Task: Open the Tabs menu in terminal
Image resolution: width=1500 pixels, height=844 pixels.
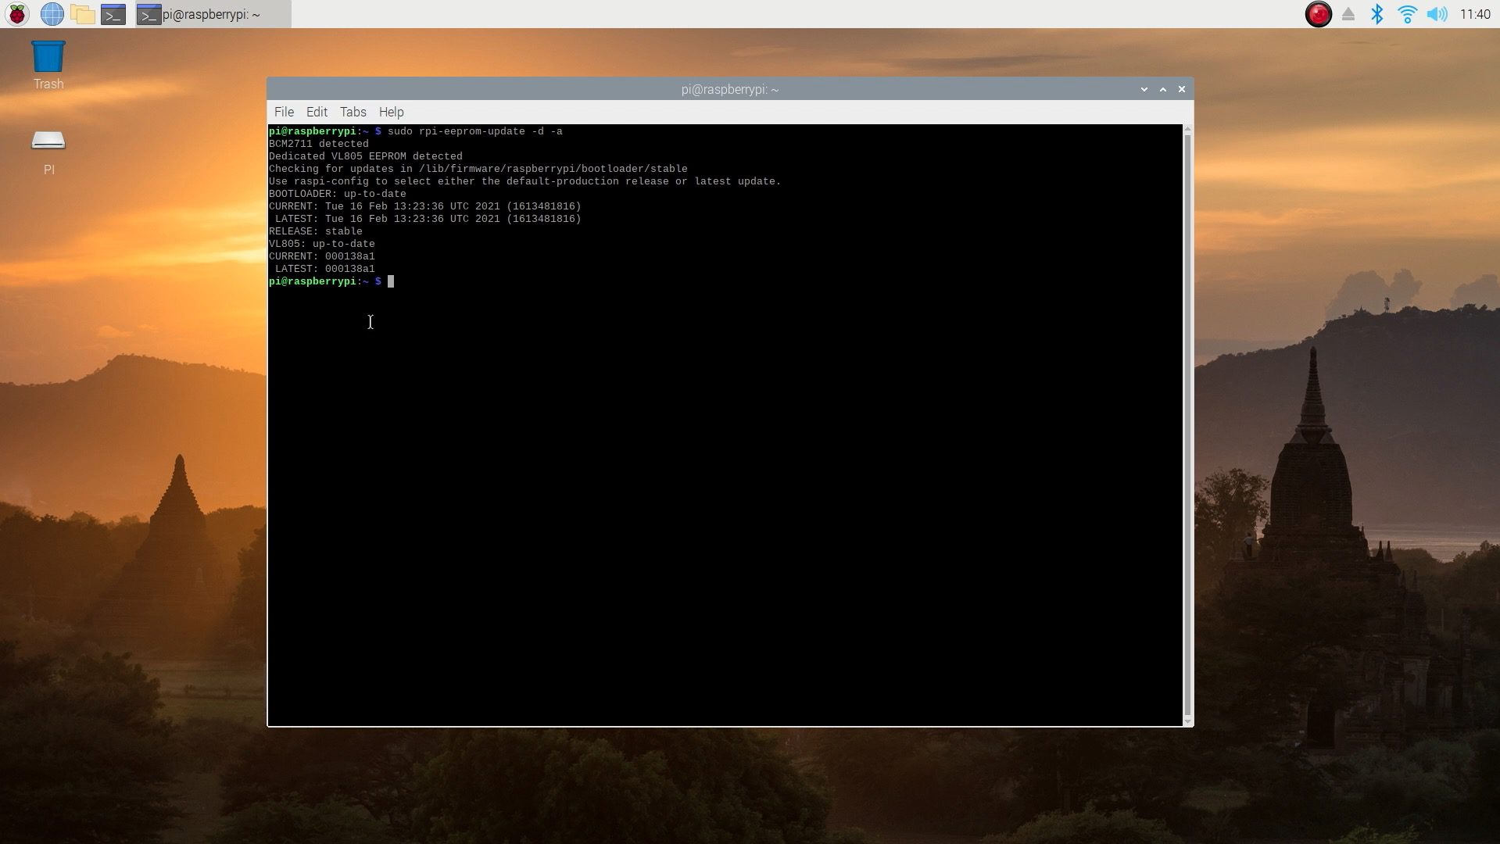Action: (x=353, y=112)
